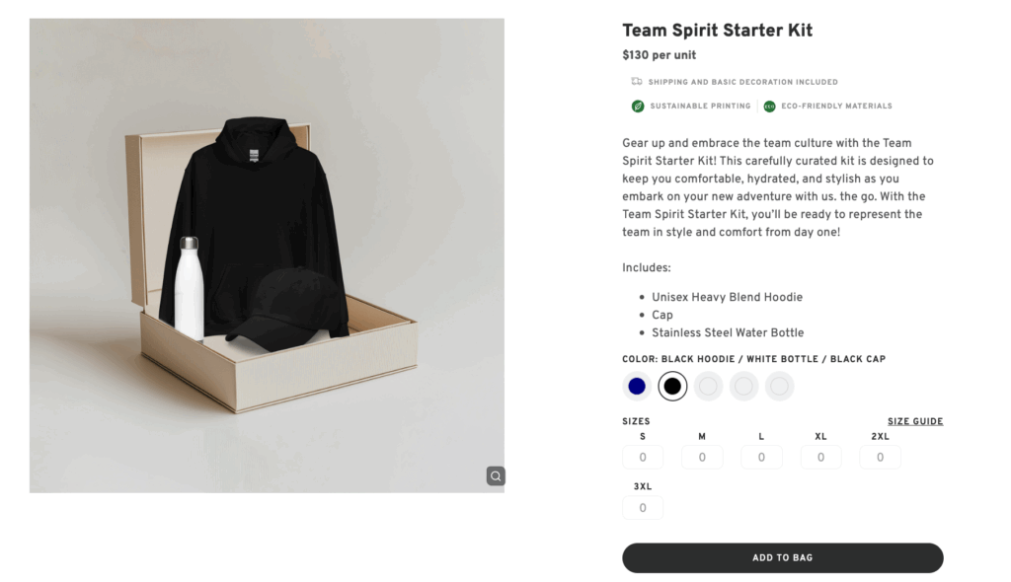Viewport: 1011px width, 582px height.
Task: Click the size M quantity field
Action: pyautogui.click(x=702, y=458)
